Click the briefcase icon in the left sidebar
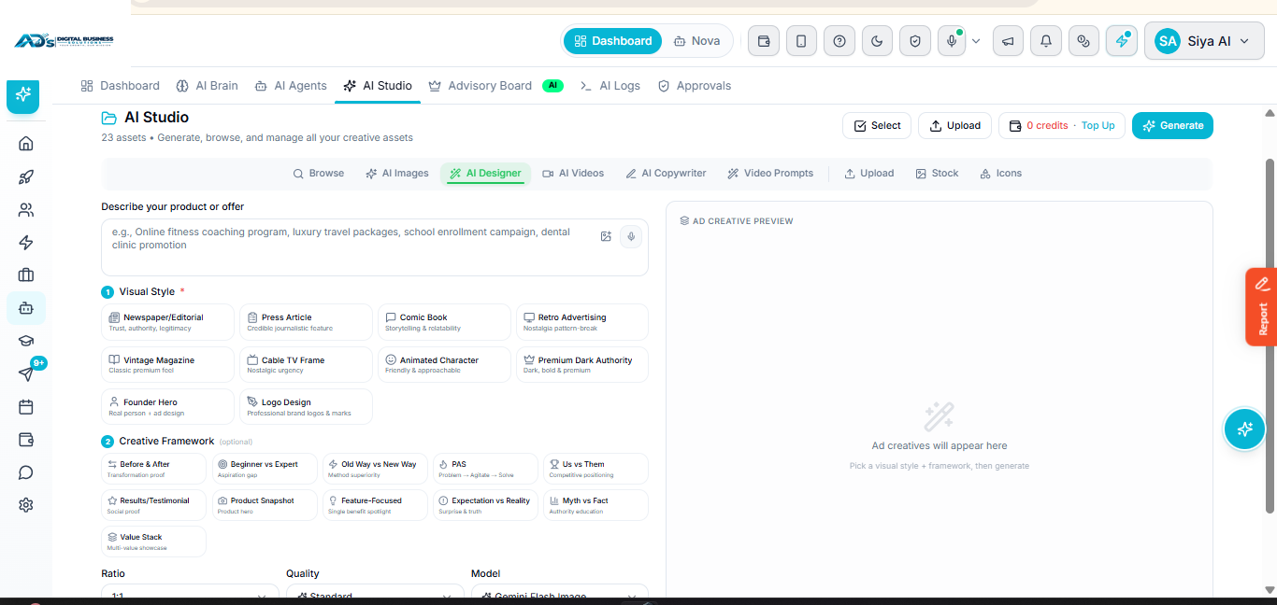 (x=26, y=274)
